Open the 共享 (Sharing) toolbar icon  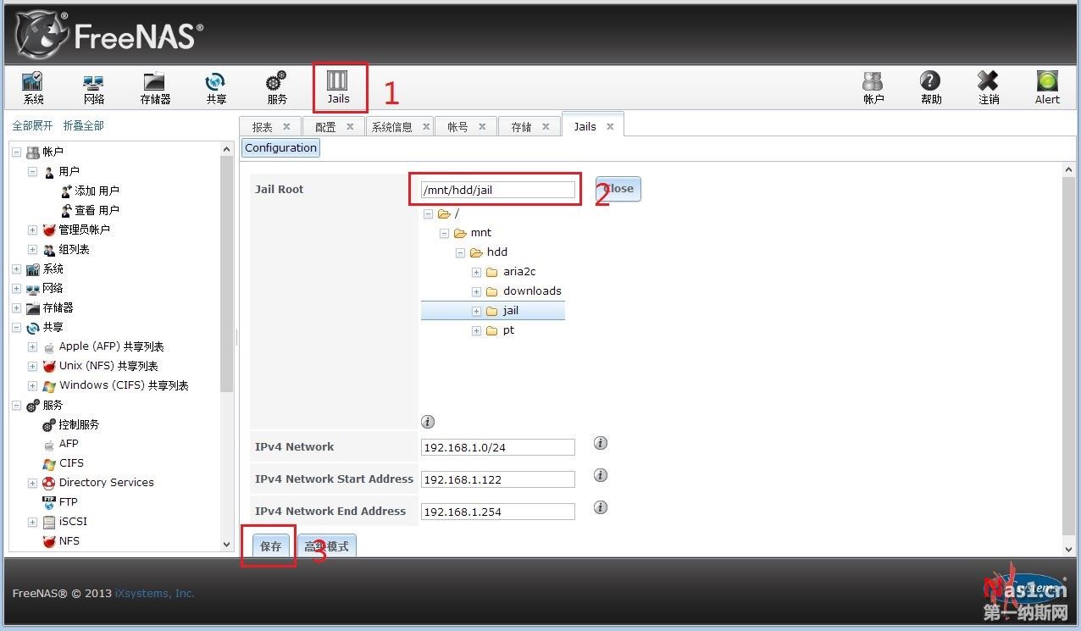pyautogui.click(x=216, y=88)
